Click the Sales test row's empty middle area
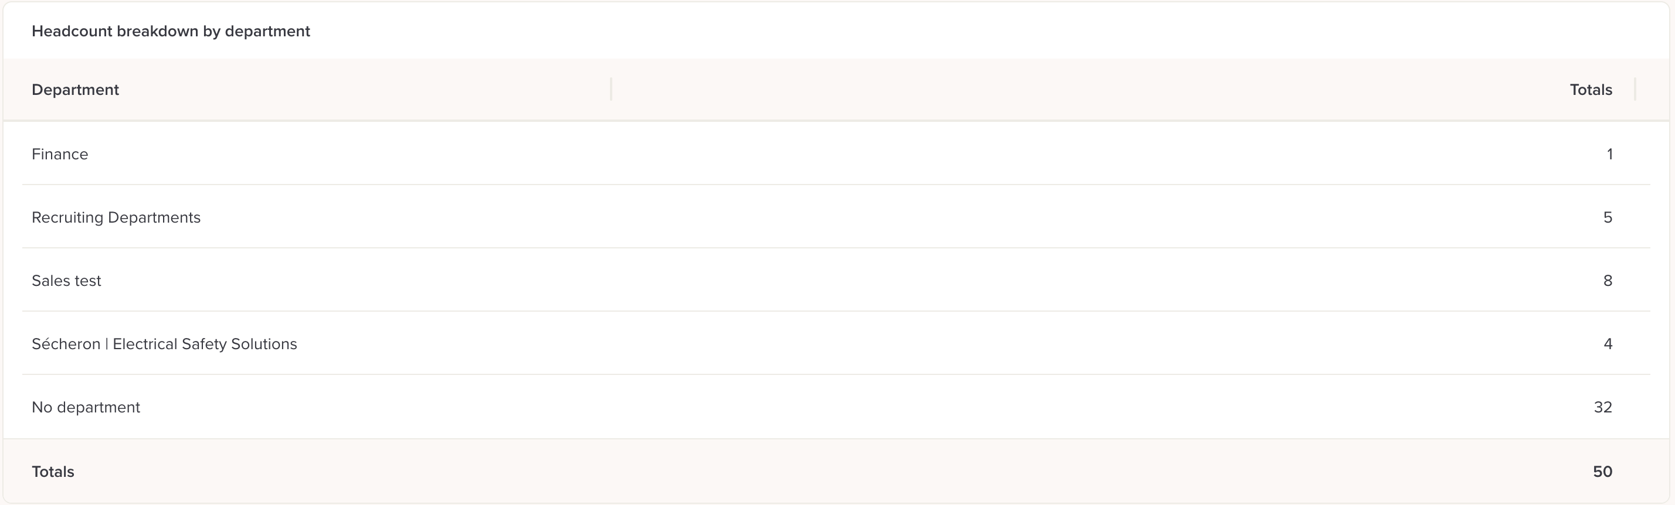 (845, 280)
